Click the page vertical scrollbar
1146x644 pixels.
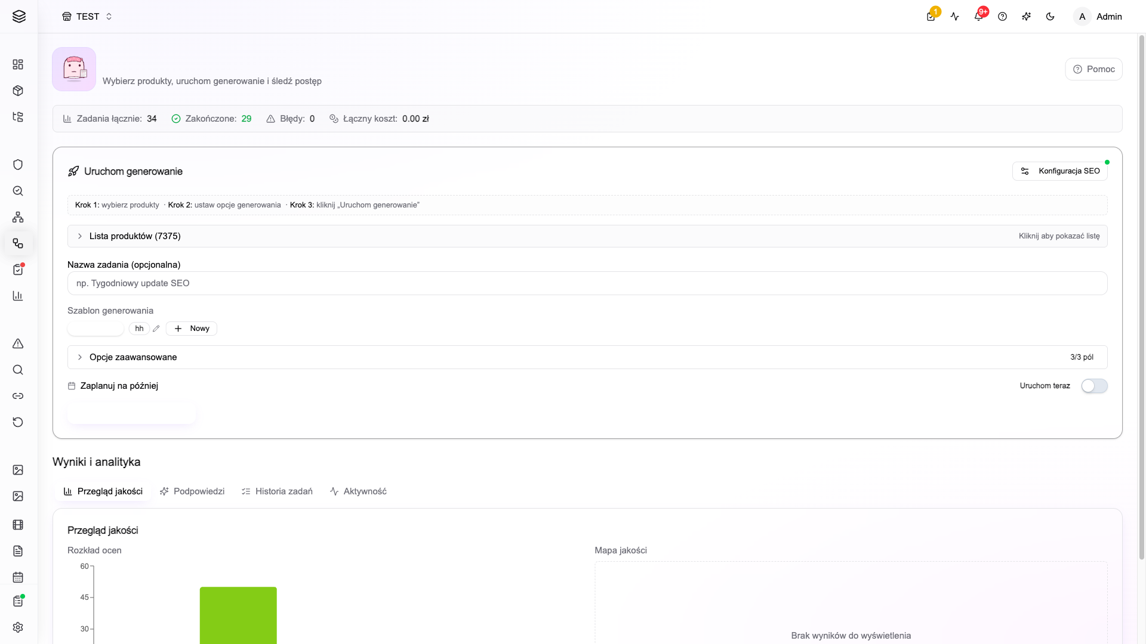click(1142, 297)
